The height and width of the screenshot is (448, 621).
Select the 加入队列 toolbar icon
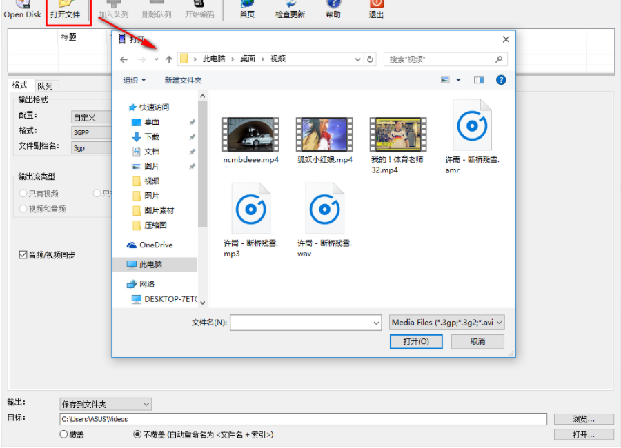tap(113, 10)
